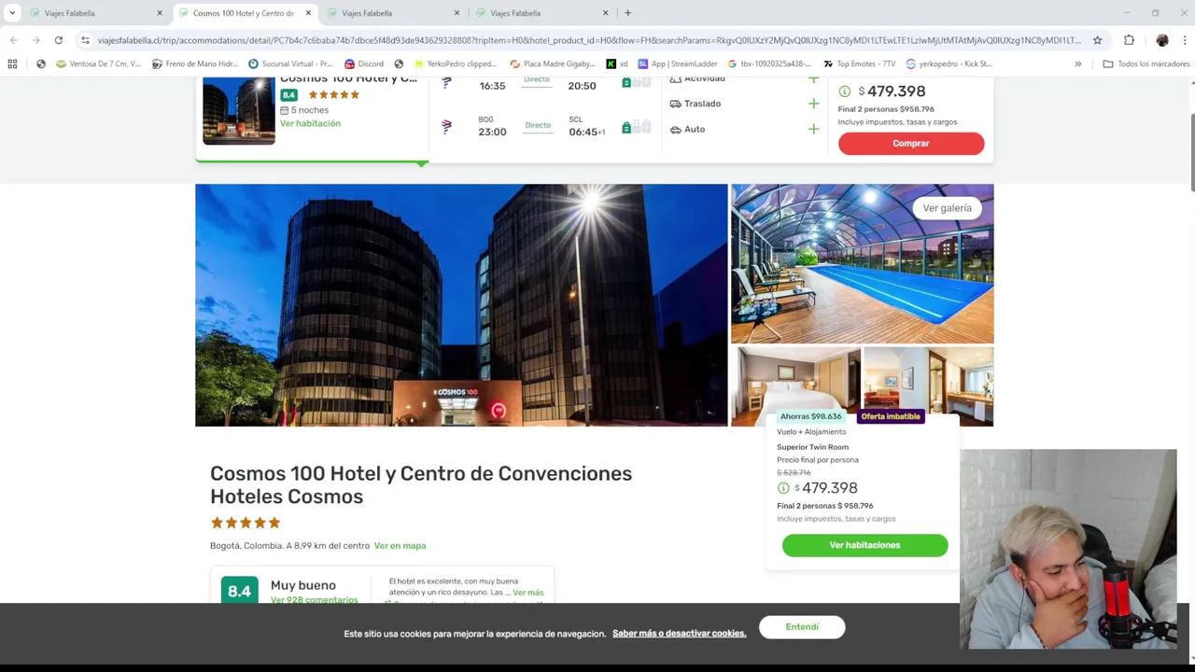Click the Ver habitación link in summary card
Screen dimensions: 1195x672
(310, 123)
